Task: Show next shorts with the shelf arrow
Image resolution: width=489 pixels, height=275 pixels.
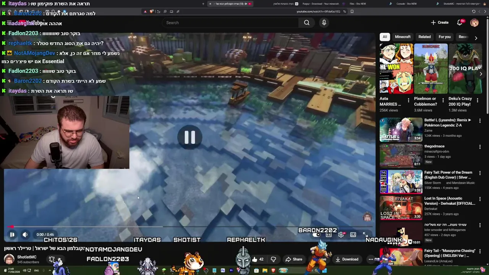Action: point(481,74)
